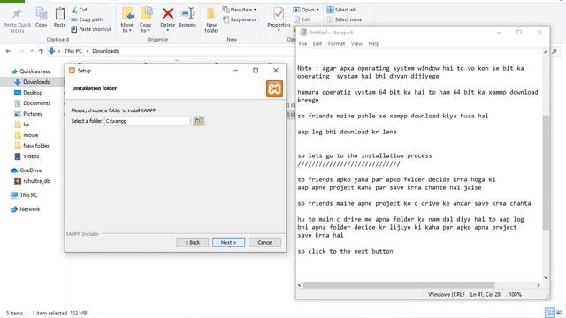Switch Explorer to details view icon
The image size is (566, 318).
coord(549,313)
